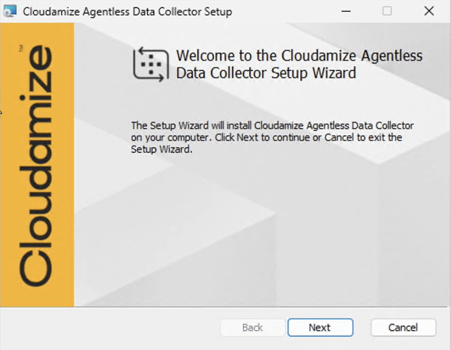
Task: Click the window title text
Action: pyautogui.click(x=128, y=12)
